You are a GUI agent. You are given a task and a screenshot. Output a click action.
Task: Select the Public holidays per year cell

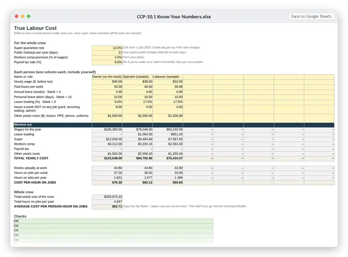tap(107, 52)
